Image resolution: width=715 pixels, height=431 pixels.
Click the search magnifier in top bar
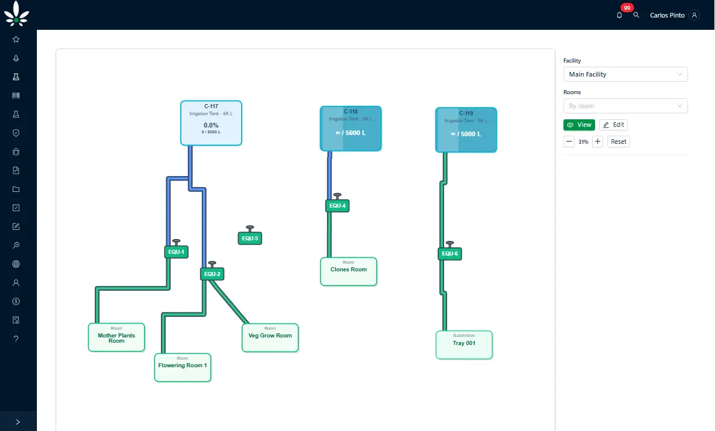pyautogui.click(x=636, y=15)
